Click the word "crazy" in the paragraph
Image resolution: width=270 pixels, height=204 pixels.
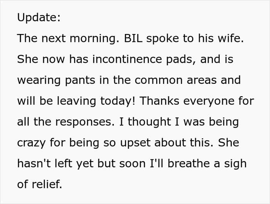(31, 143)
